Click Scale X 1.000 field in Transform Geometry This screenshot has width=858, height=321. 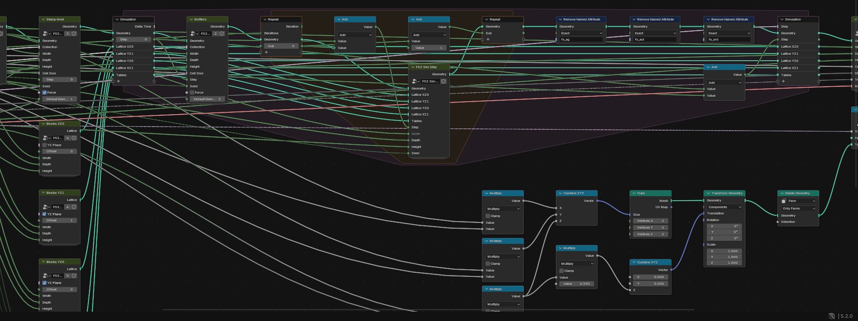724,251
